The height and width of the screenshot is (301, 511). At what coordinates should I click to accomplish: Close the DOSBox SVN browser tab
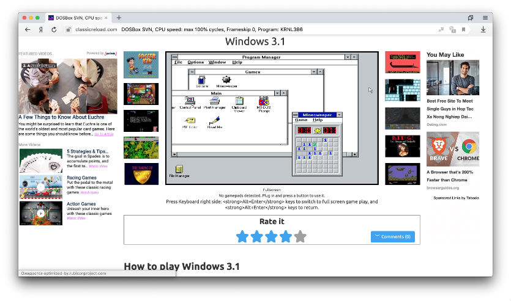coord(106,18)
